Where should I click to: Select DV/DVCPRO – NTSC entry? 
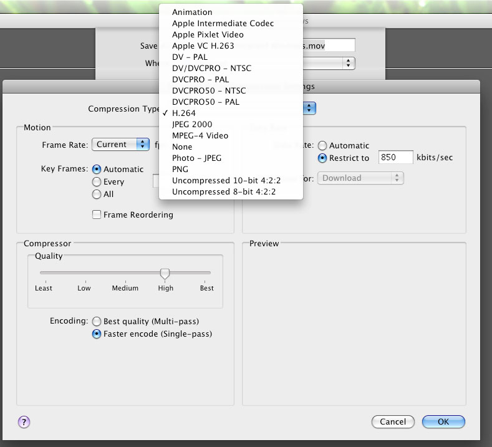pyautogui.click(x=231, y=69)
